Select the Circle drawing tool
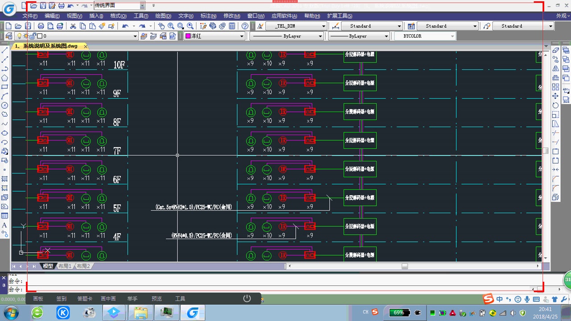Image resolution: width=571 pixels, height=321 pixels. pyautogui.click(x=5, y=105)
